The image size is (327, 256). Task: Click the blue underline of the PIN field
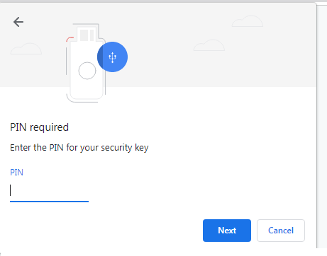49,202
